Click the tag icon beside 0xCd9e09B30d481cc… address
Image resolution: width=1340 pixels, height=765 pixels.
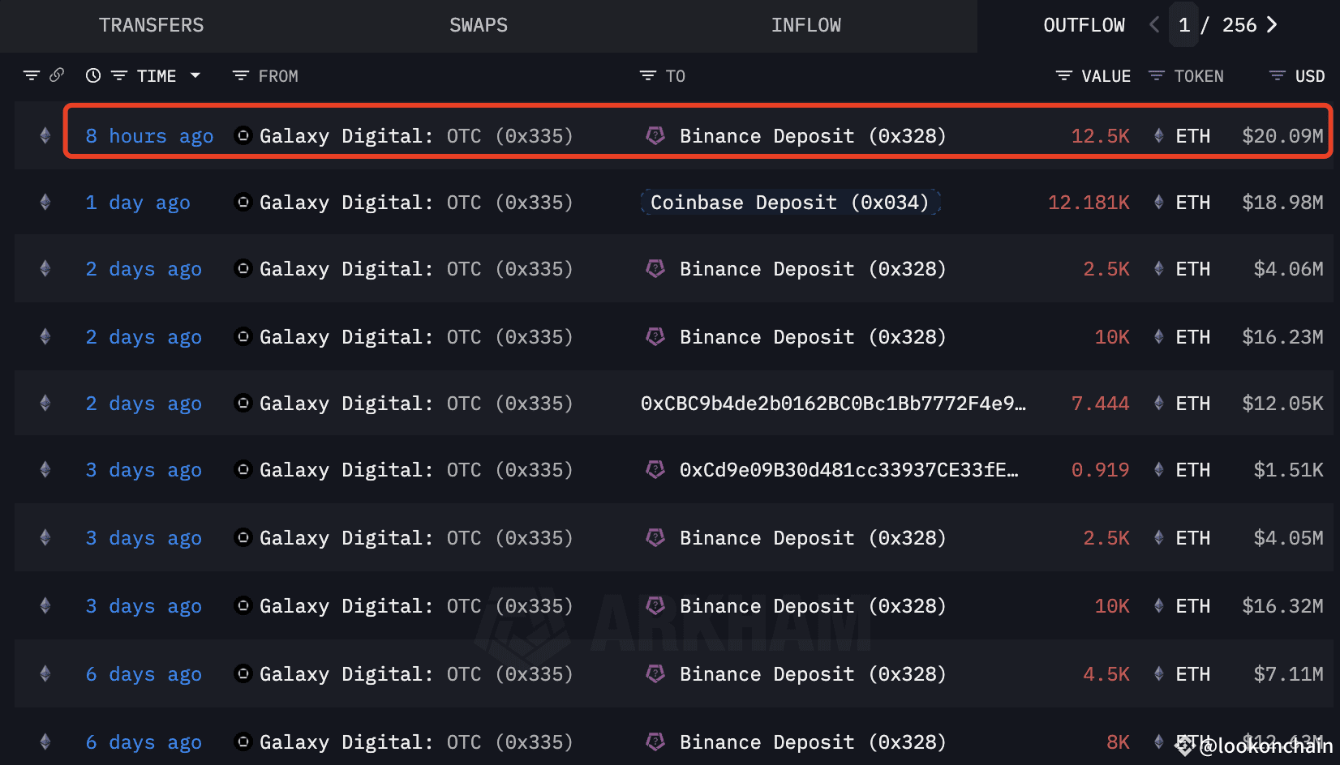(655, 469)
